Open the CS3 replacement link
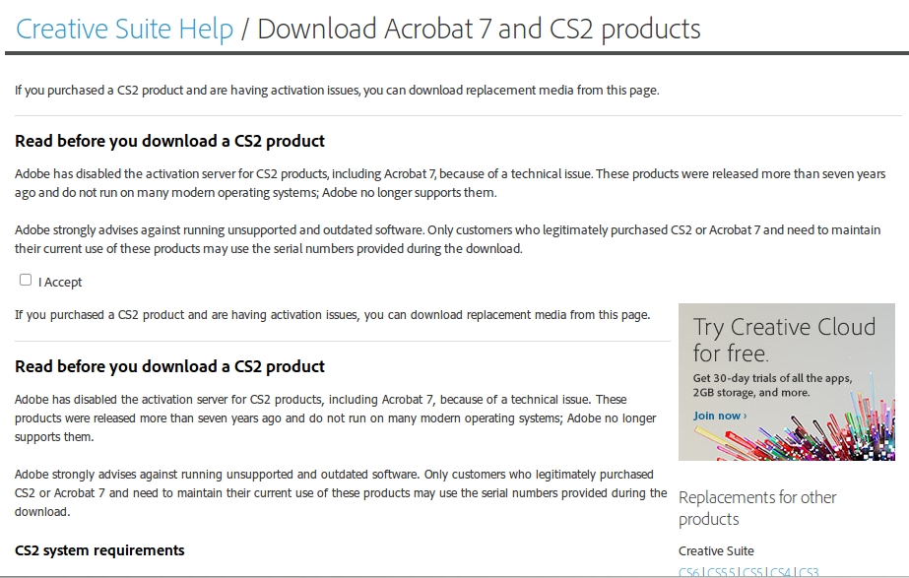The height and width of the screenshot is (578, 909). click(x=809, y=572)
